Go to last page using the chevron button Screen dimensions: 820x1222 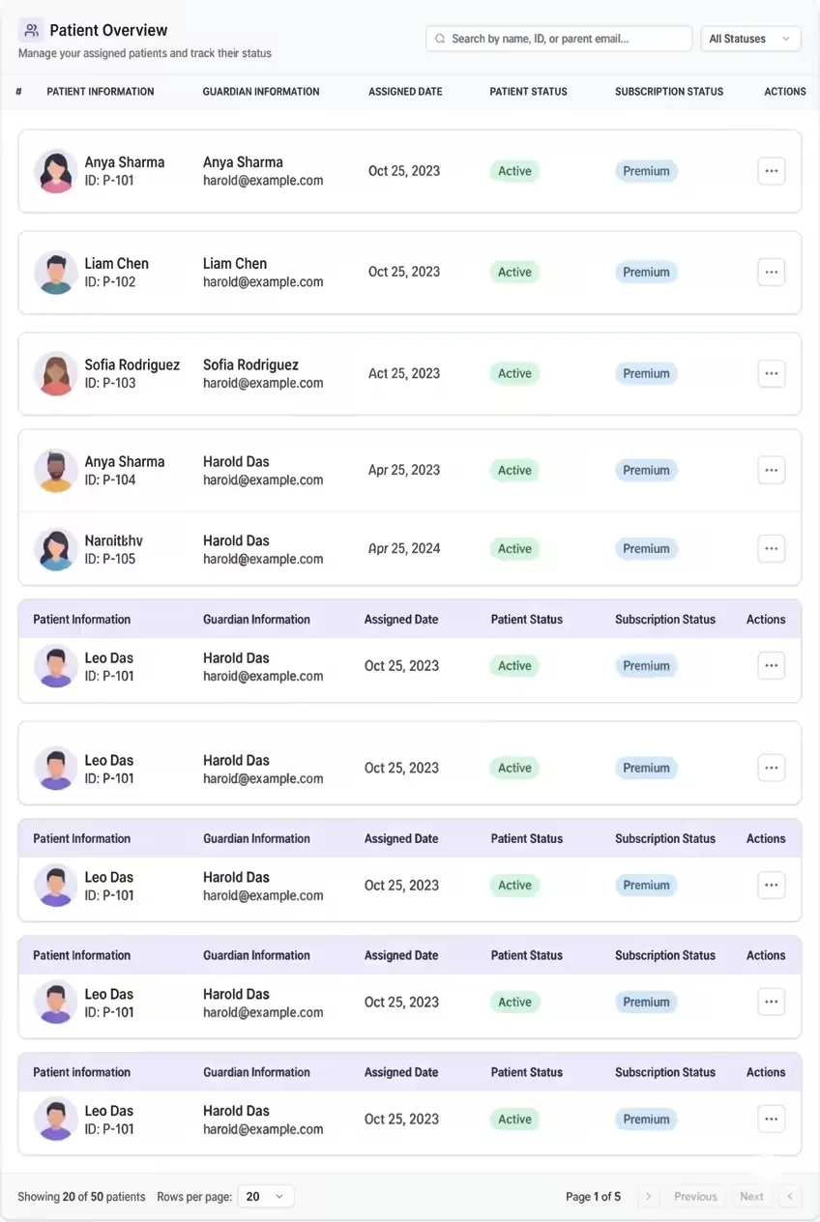(x=789, y=1196)
